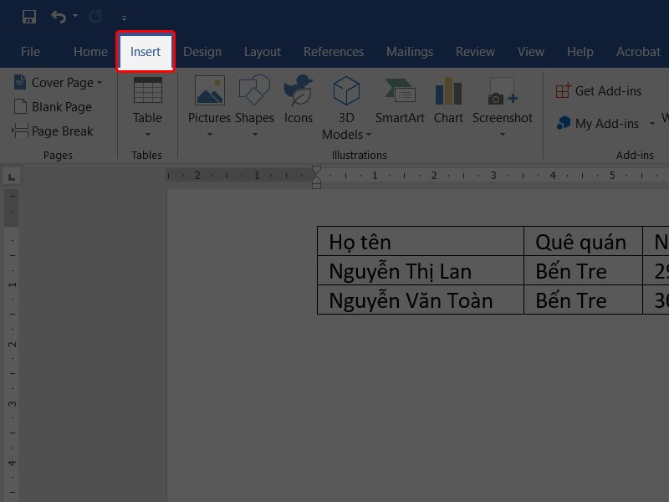The height and width of the screenshot is (502, 669).
Task: Open the Customize Quick Access Toolbar arrow
Action: pos(122,18)
